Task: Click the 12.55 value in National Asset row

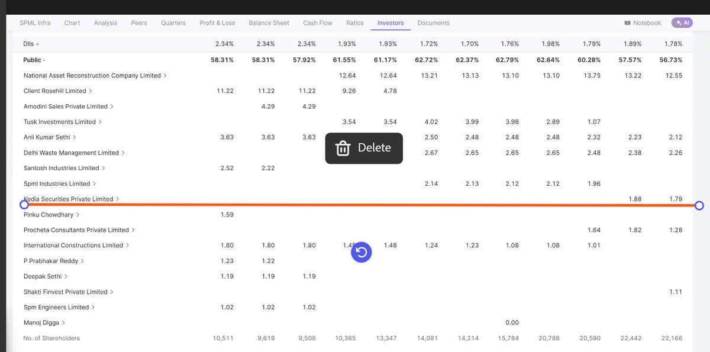Action: 673,76
